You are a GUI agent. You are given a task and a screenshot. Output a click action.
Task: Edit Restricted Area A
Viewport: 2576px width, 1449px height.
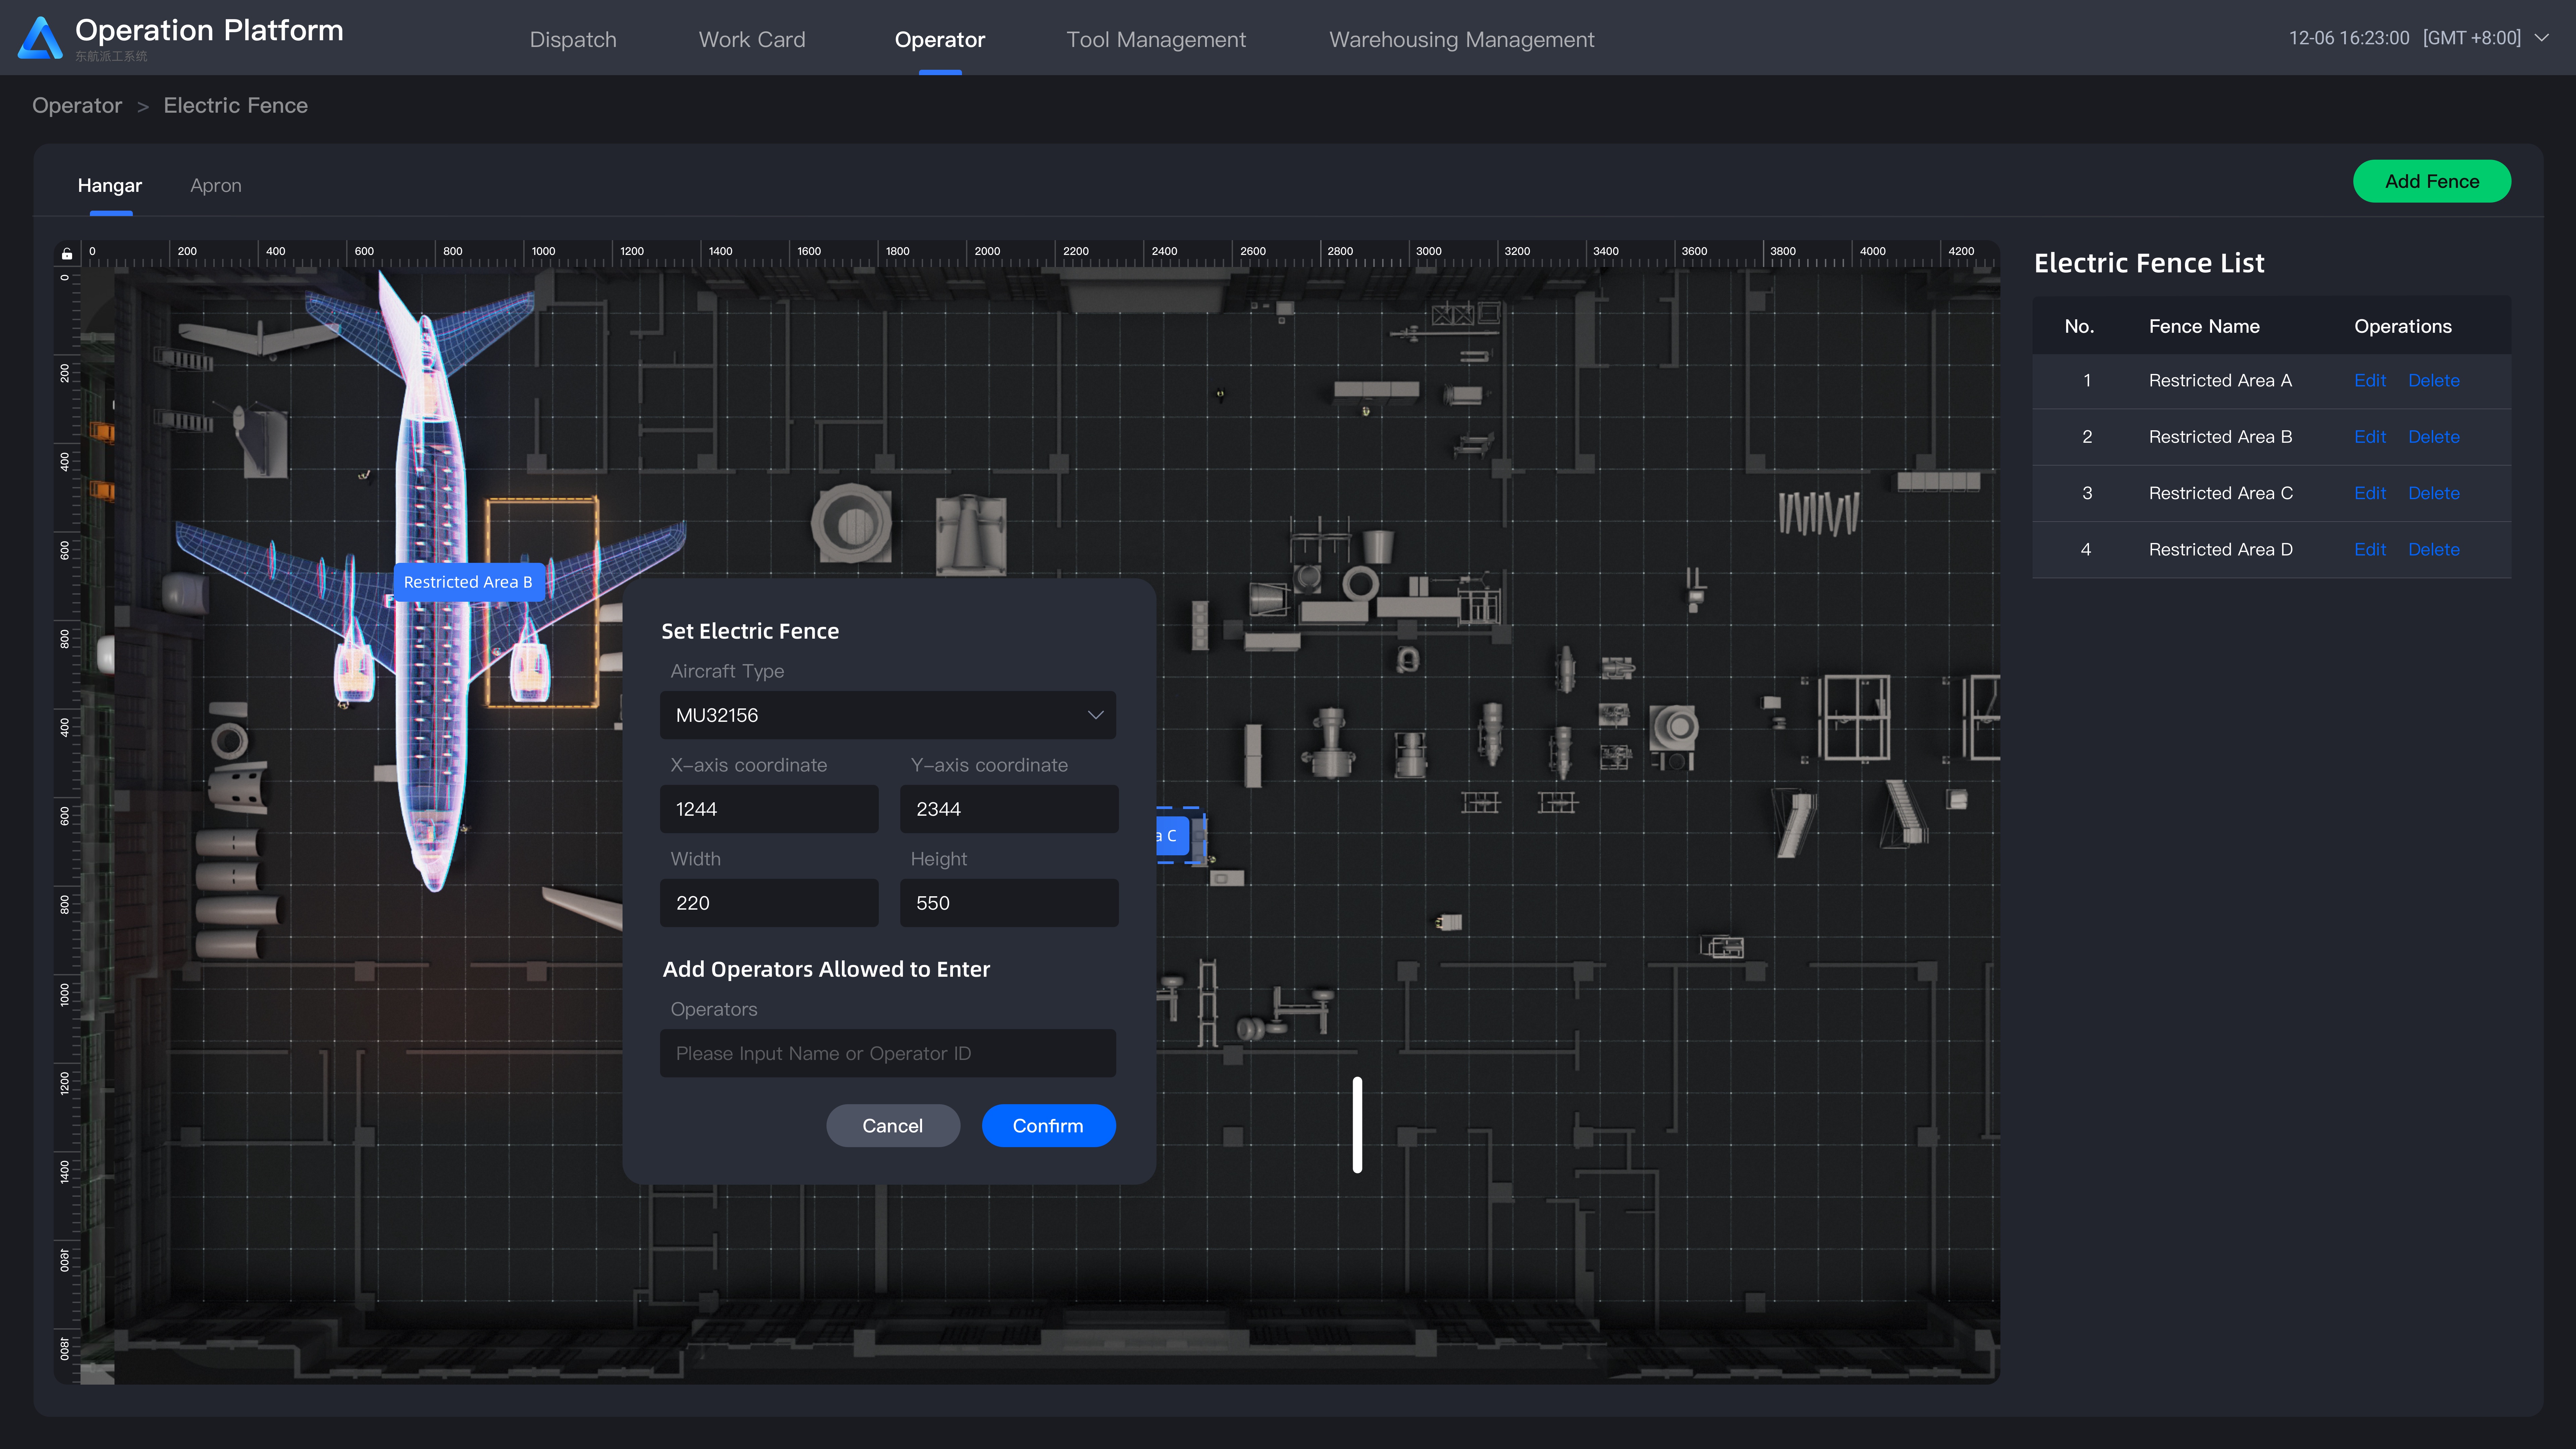[x=2370, y=381]
